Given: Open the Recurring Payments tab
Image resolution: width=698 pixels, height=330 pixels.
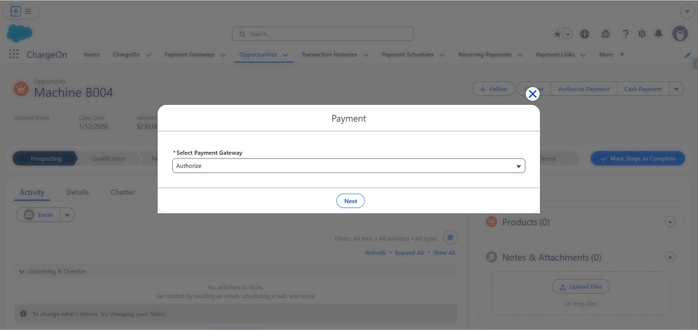Looking at the screenshot, I should tap(485, 54).
